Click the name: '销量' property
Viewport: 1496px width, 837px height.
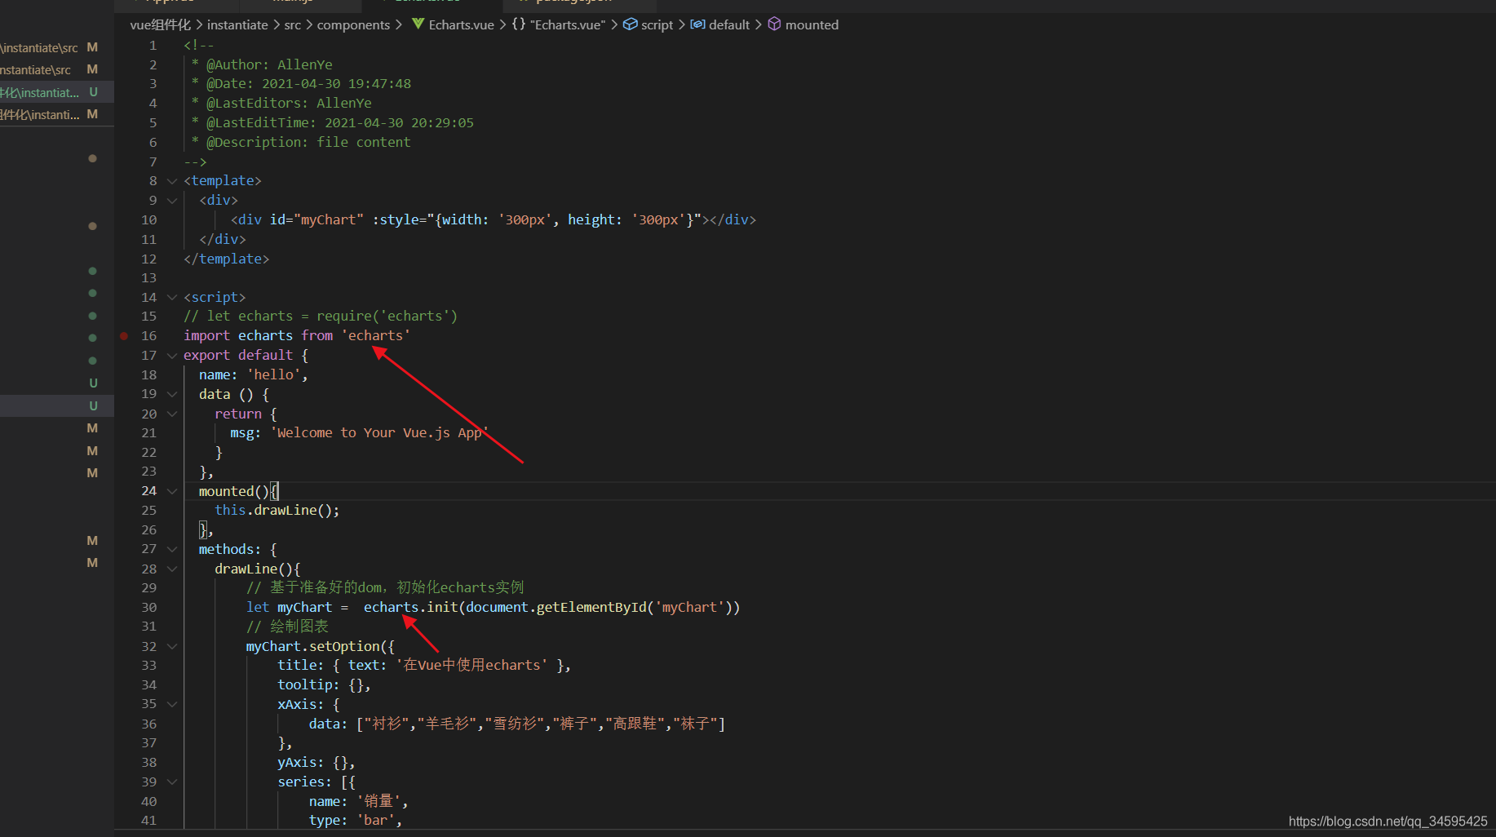click(358, 801)
